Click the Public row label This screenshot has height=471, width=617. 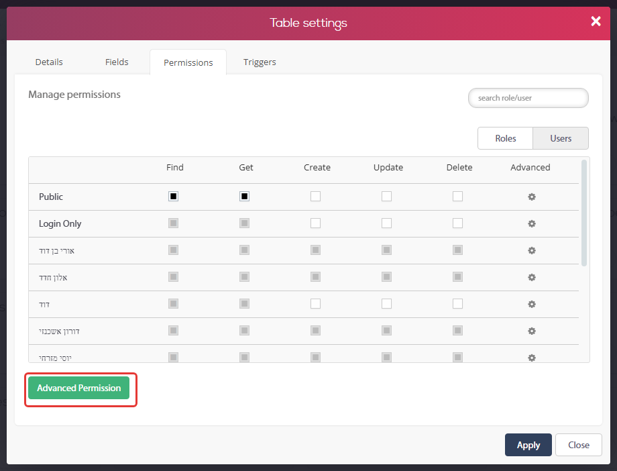point(51,197)
